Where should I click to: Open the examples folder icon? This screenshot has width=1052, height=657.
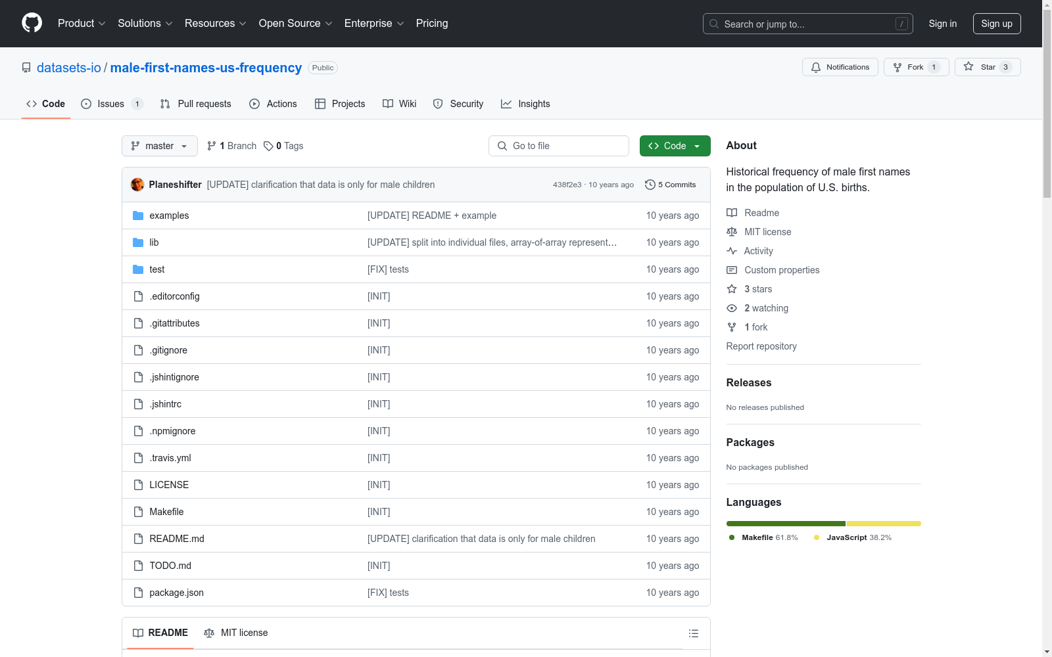point(138,215)
